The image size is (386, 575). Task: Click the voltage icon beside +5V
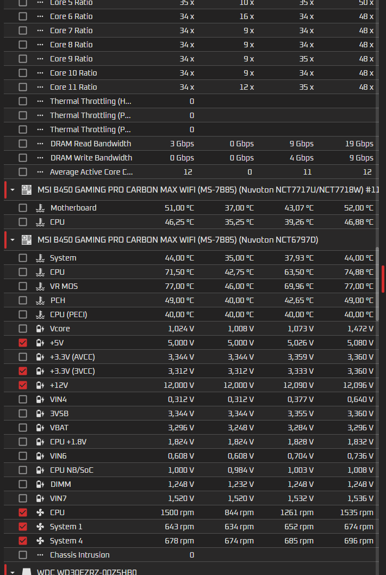[x=40, y=343]
